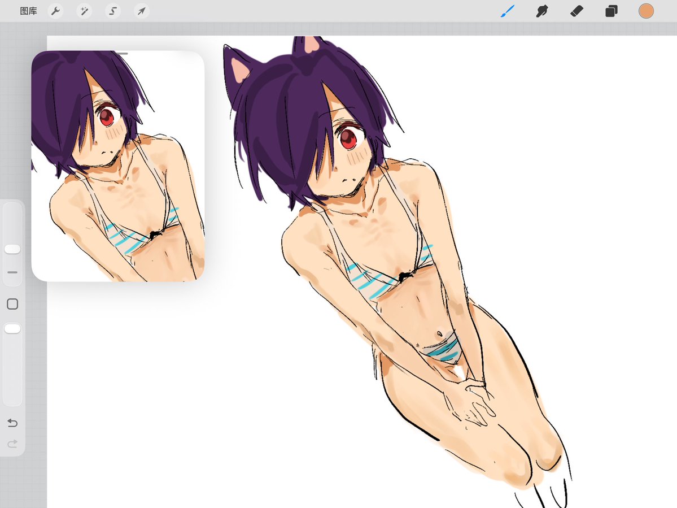Open the active color swatch
The height and width of the screenshot is (508, 677).
pyautogui.click(x=646, y=11)
